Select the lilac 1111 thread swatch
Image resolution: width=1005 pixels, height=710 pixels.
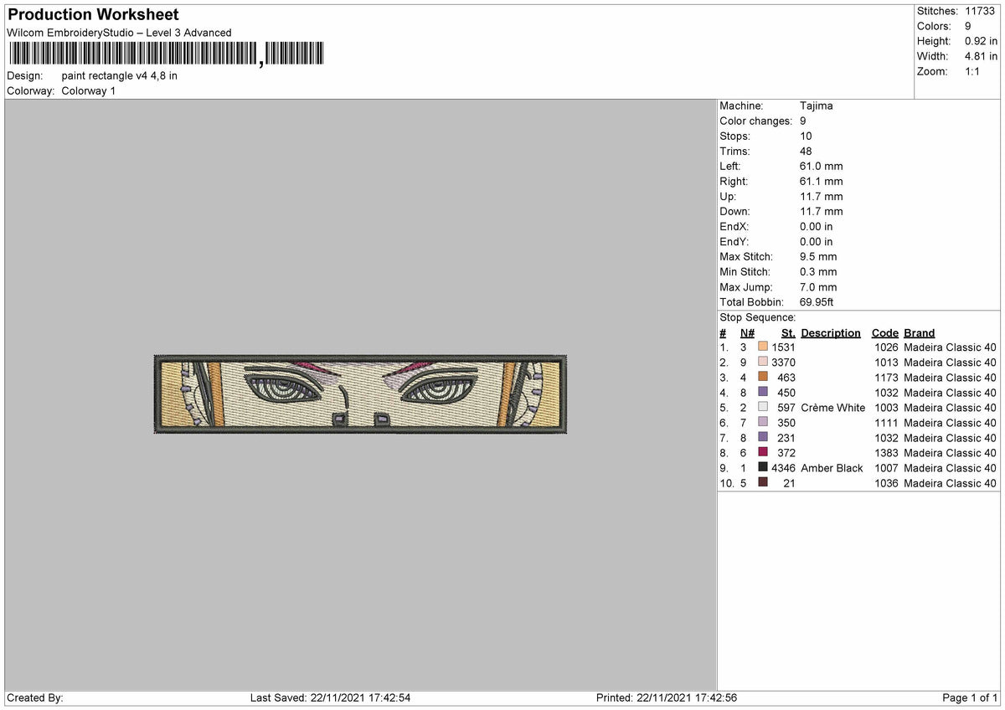(763, 423)
